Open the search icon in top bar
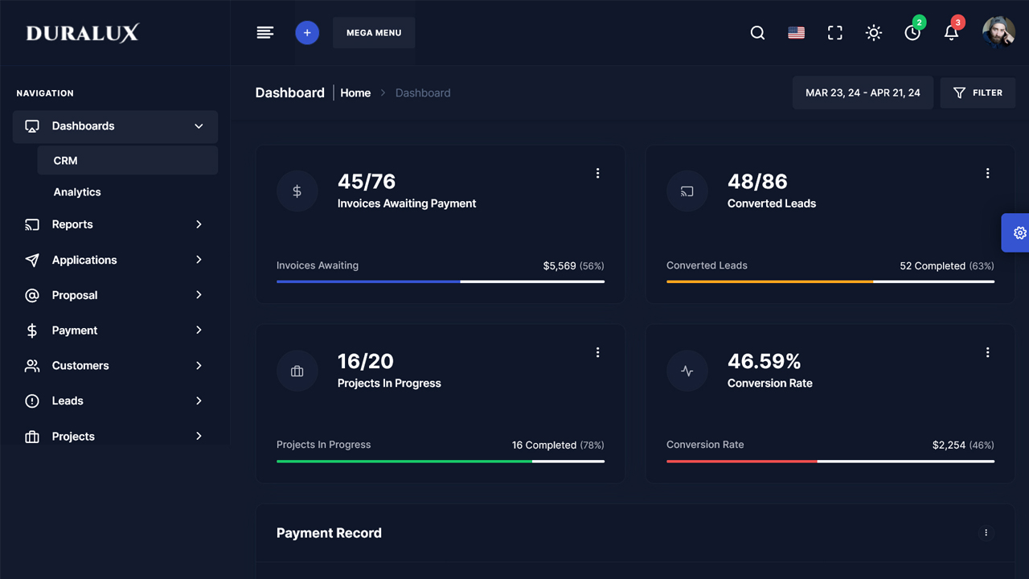1029x579 pixels. pyautogui.click(x=756, y=33)
